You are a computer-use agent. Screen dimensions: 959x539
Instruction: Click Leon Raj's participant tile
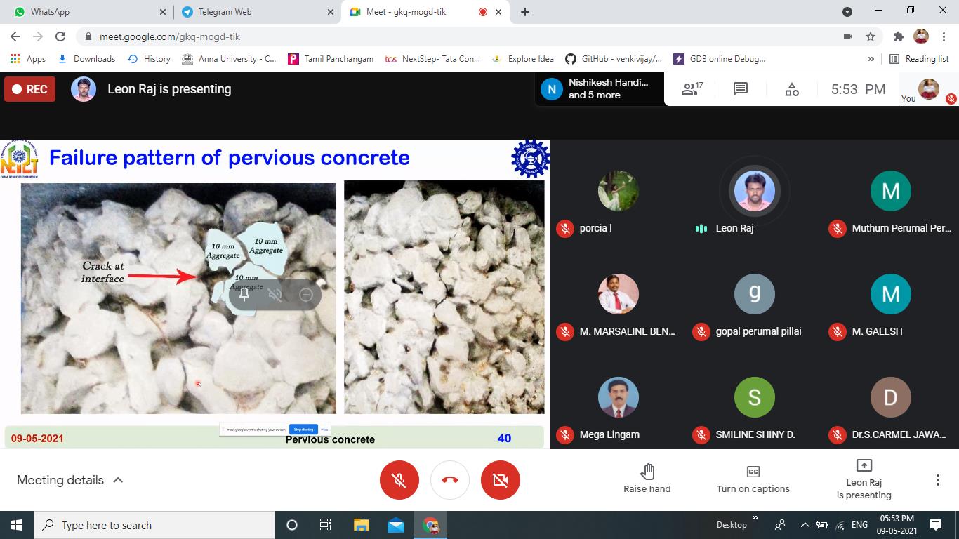point(754,200)
